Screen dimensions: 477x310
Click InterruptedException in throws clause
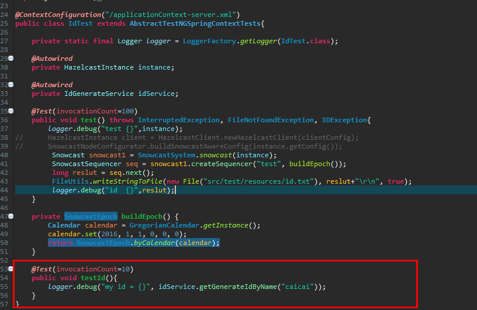[178, 120]
